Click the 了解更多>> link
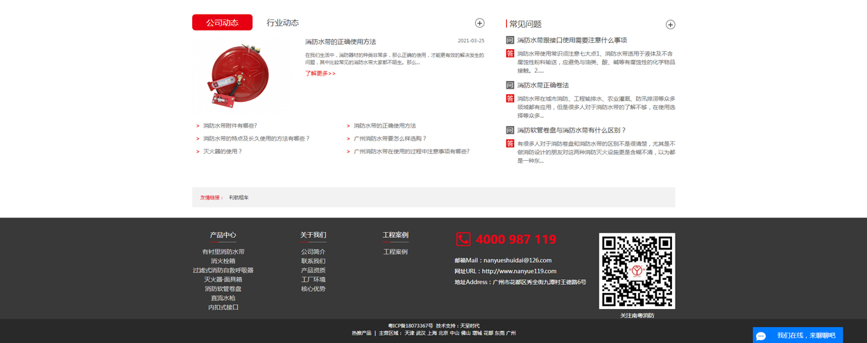 (320, 73)
